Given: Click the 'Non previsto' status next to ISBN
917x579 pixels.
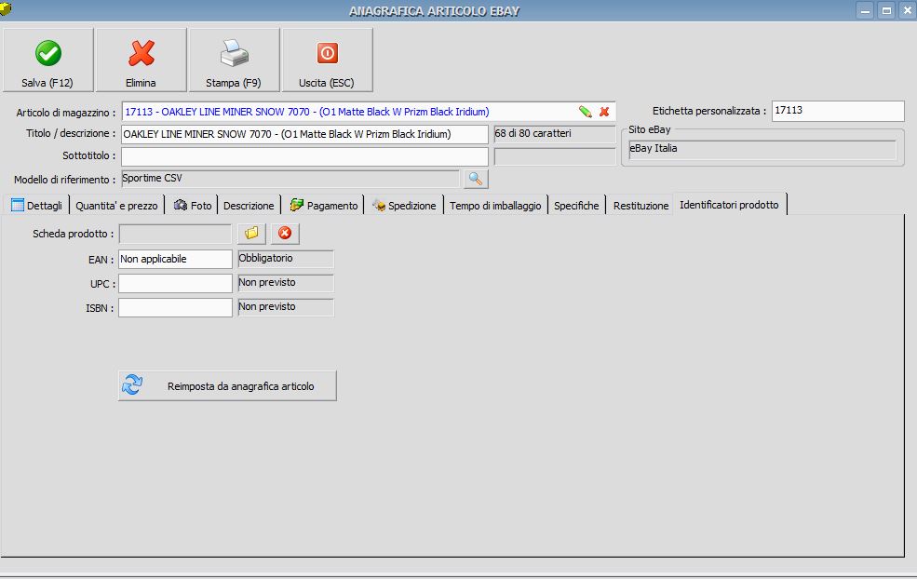Looking at the screenshot, I should pyautogui.click(x=286, y=307).
